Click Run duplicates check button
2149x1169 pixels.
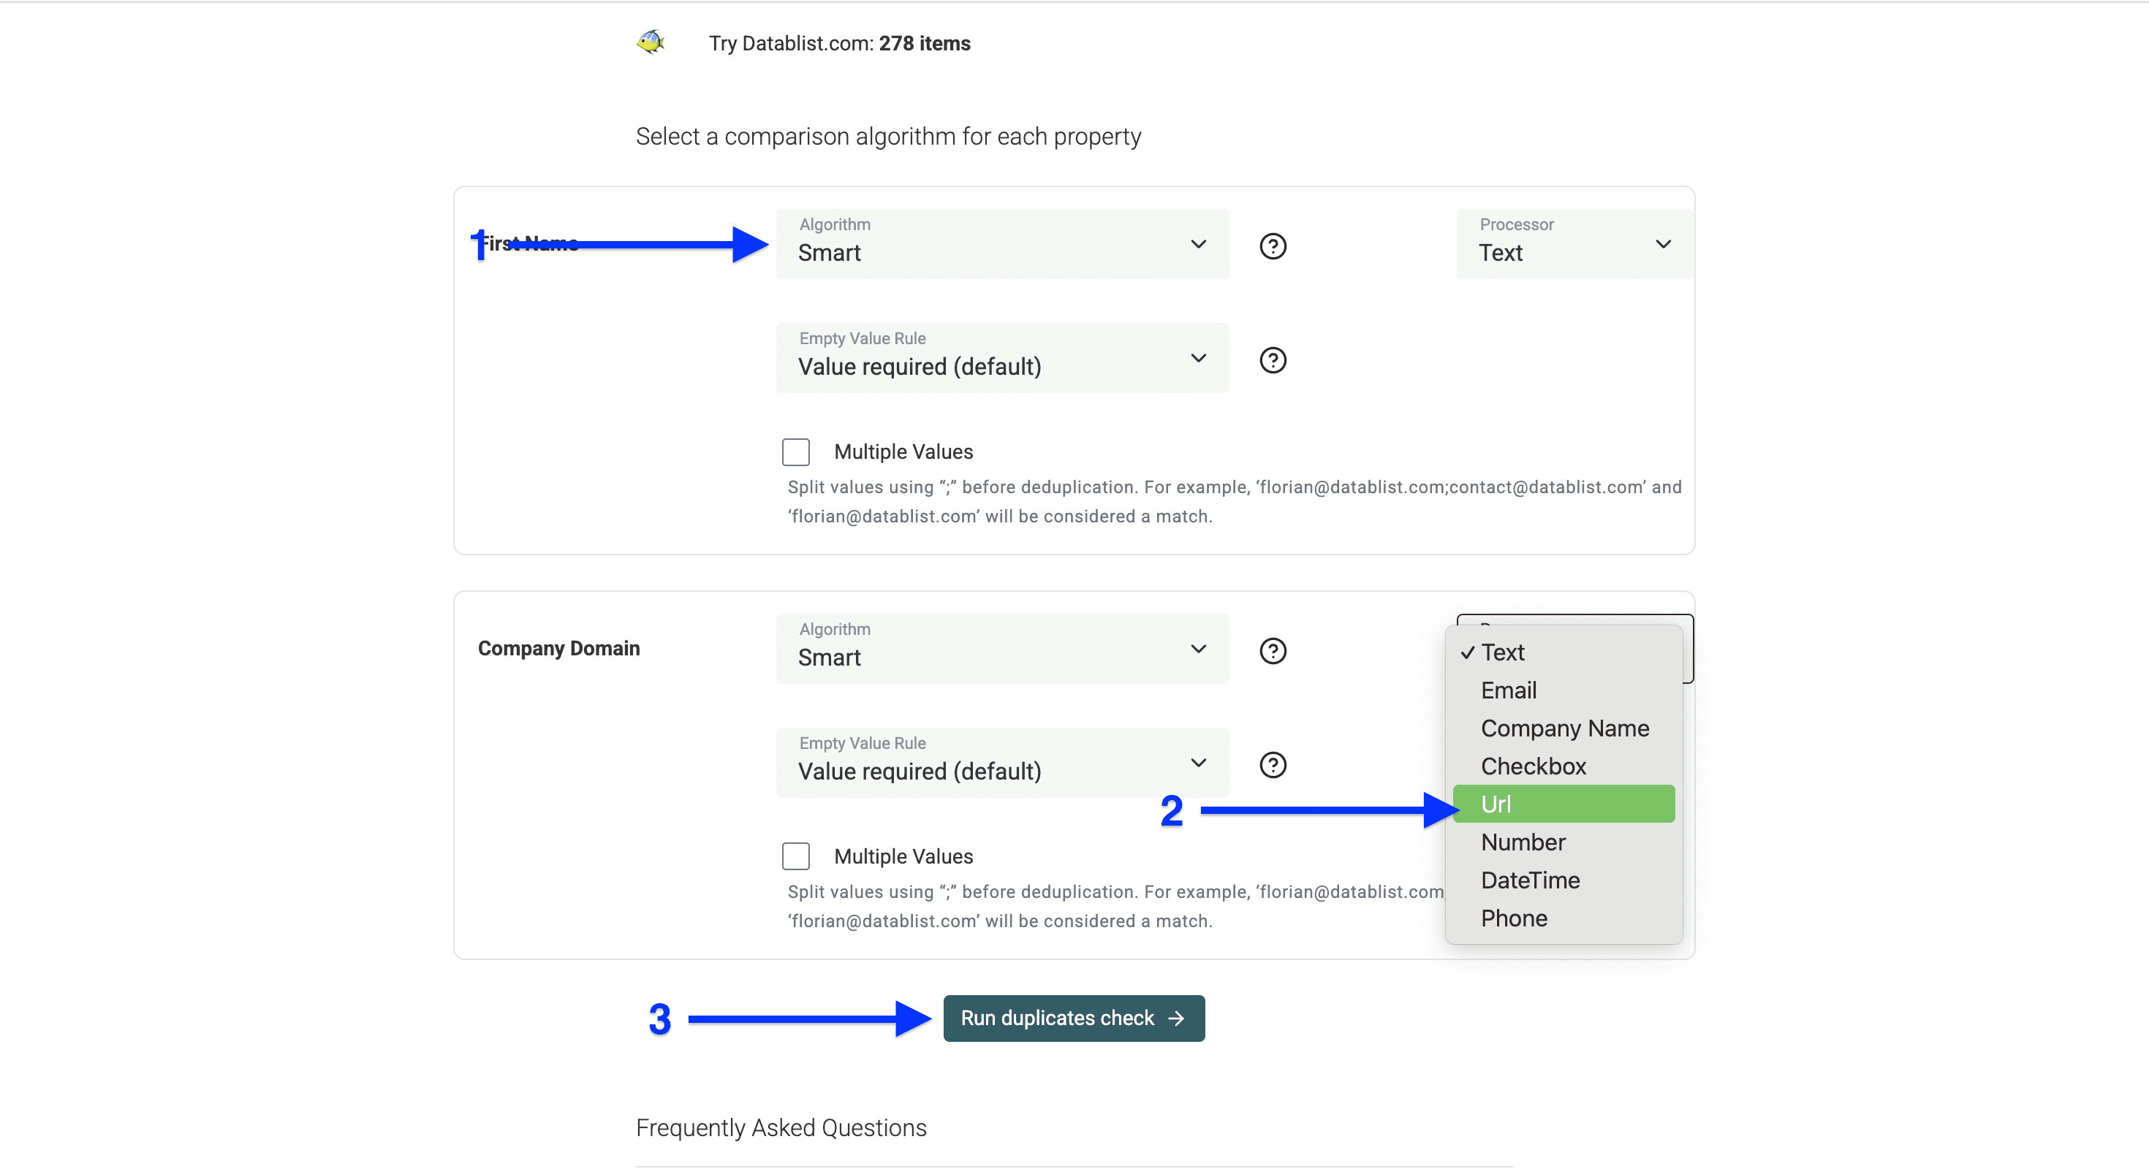1073,1018
